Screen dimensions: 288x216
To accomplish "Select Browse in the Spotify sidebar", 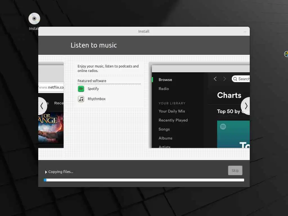I will coord(165,80).
